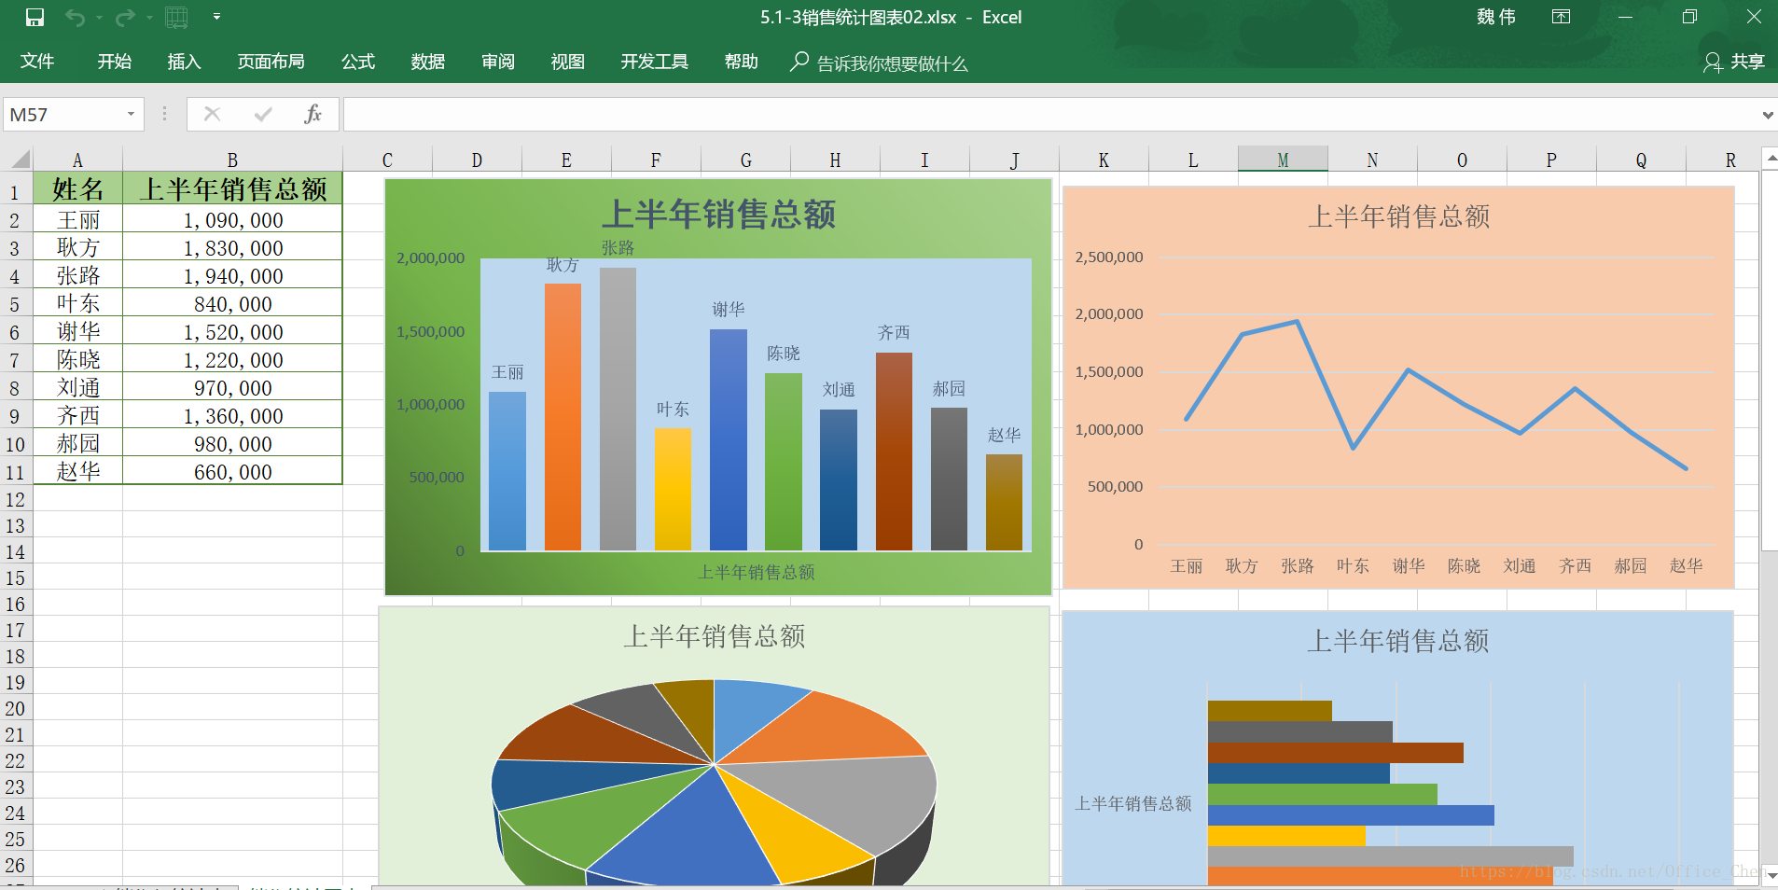Click the pie chart title 上半年销售总额
Image resolution: width=1778 pixels, height=890 pixels.
pos(714,636)
